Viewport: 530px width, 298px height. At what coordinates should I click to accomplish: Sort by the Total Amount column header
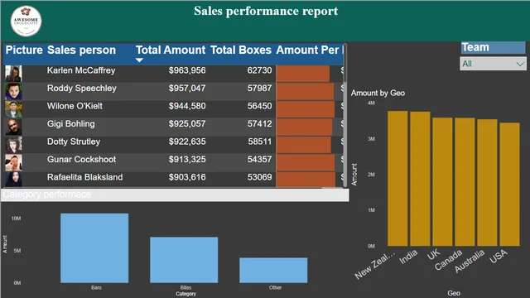[171, 50]
